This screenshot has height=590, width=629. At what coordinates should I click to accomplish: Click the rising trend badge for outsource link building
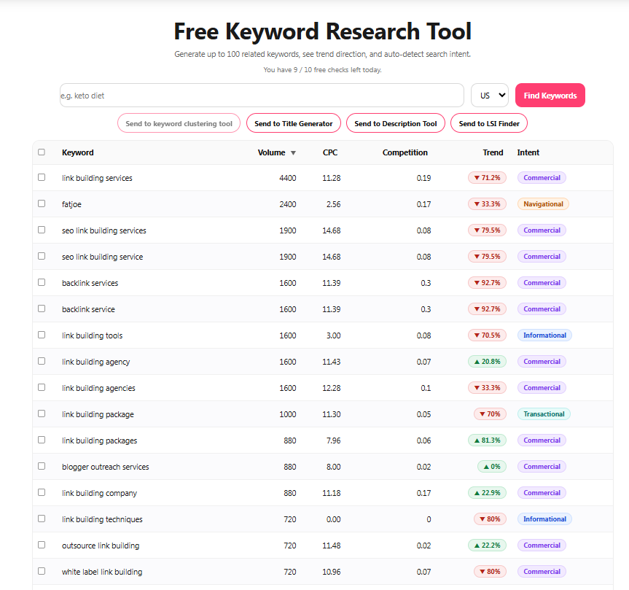pyautogui.click(x=487, y=545)
